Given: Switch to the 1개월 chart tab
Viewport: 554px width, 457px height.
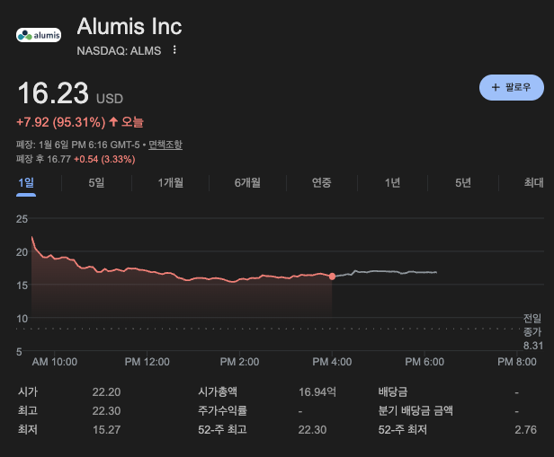Looking at the screenshot, I should click(x=170, y=182).
